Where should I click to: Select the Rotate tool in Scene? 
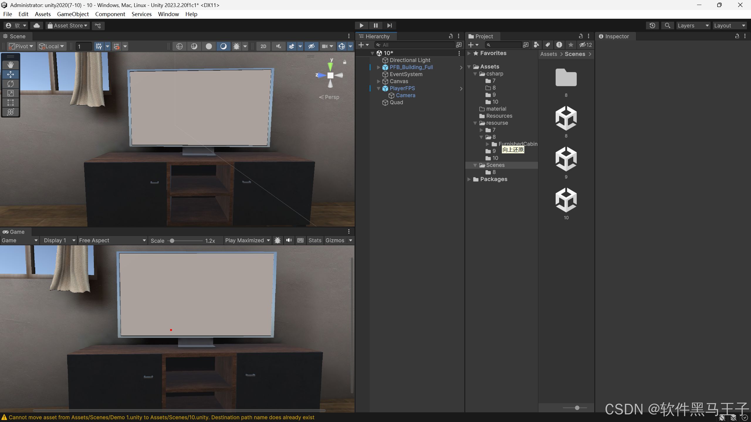(x=11, y=84)
